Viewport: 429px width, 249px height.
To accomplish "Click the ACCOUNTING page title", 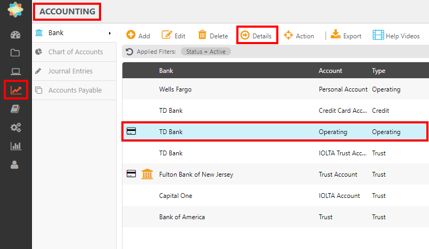I will 67,12.
